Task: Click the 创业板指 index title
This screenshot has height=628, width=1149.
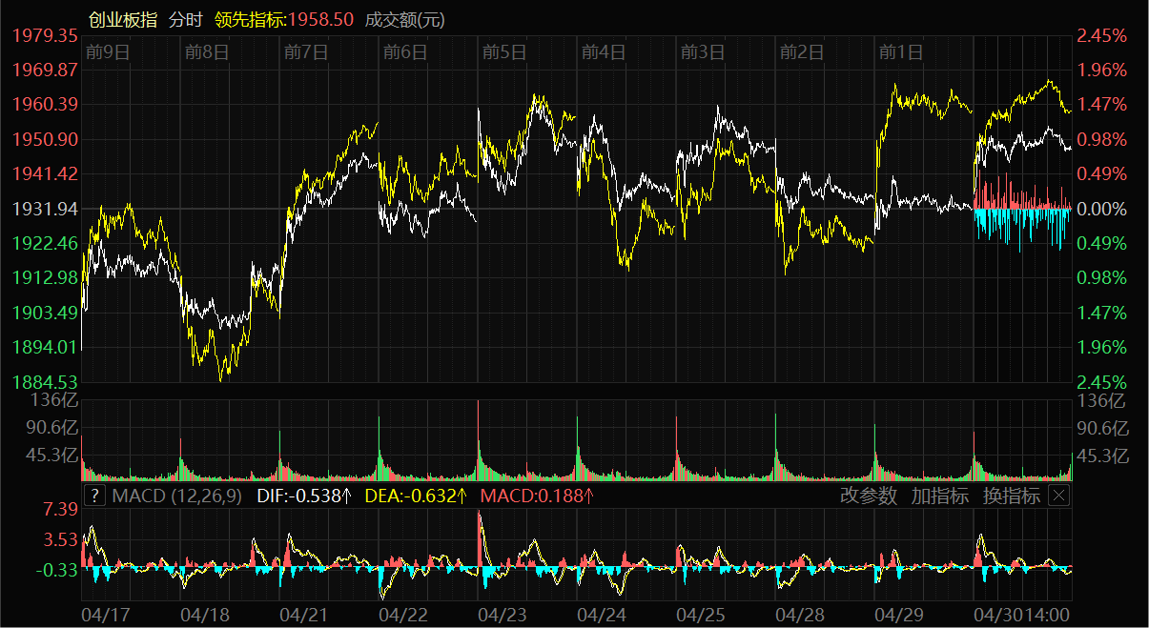Action: click(x=123, y=19)
